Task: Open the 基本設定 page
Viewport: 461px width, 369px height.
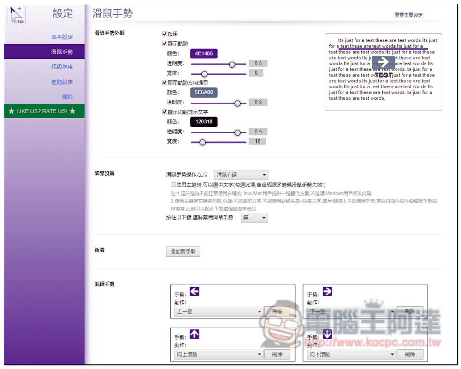Action: click(x=62, y=37)
